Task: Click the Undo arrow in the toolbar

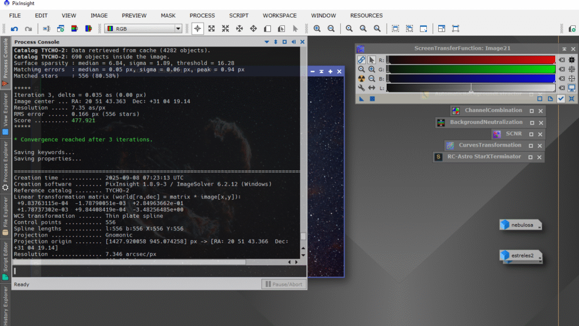Action: (14, 29)
